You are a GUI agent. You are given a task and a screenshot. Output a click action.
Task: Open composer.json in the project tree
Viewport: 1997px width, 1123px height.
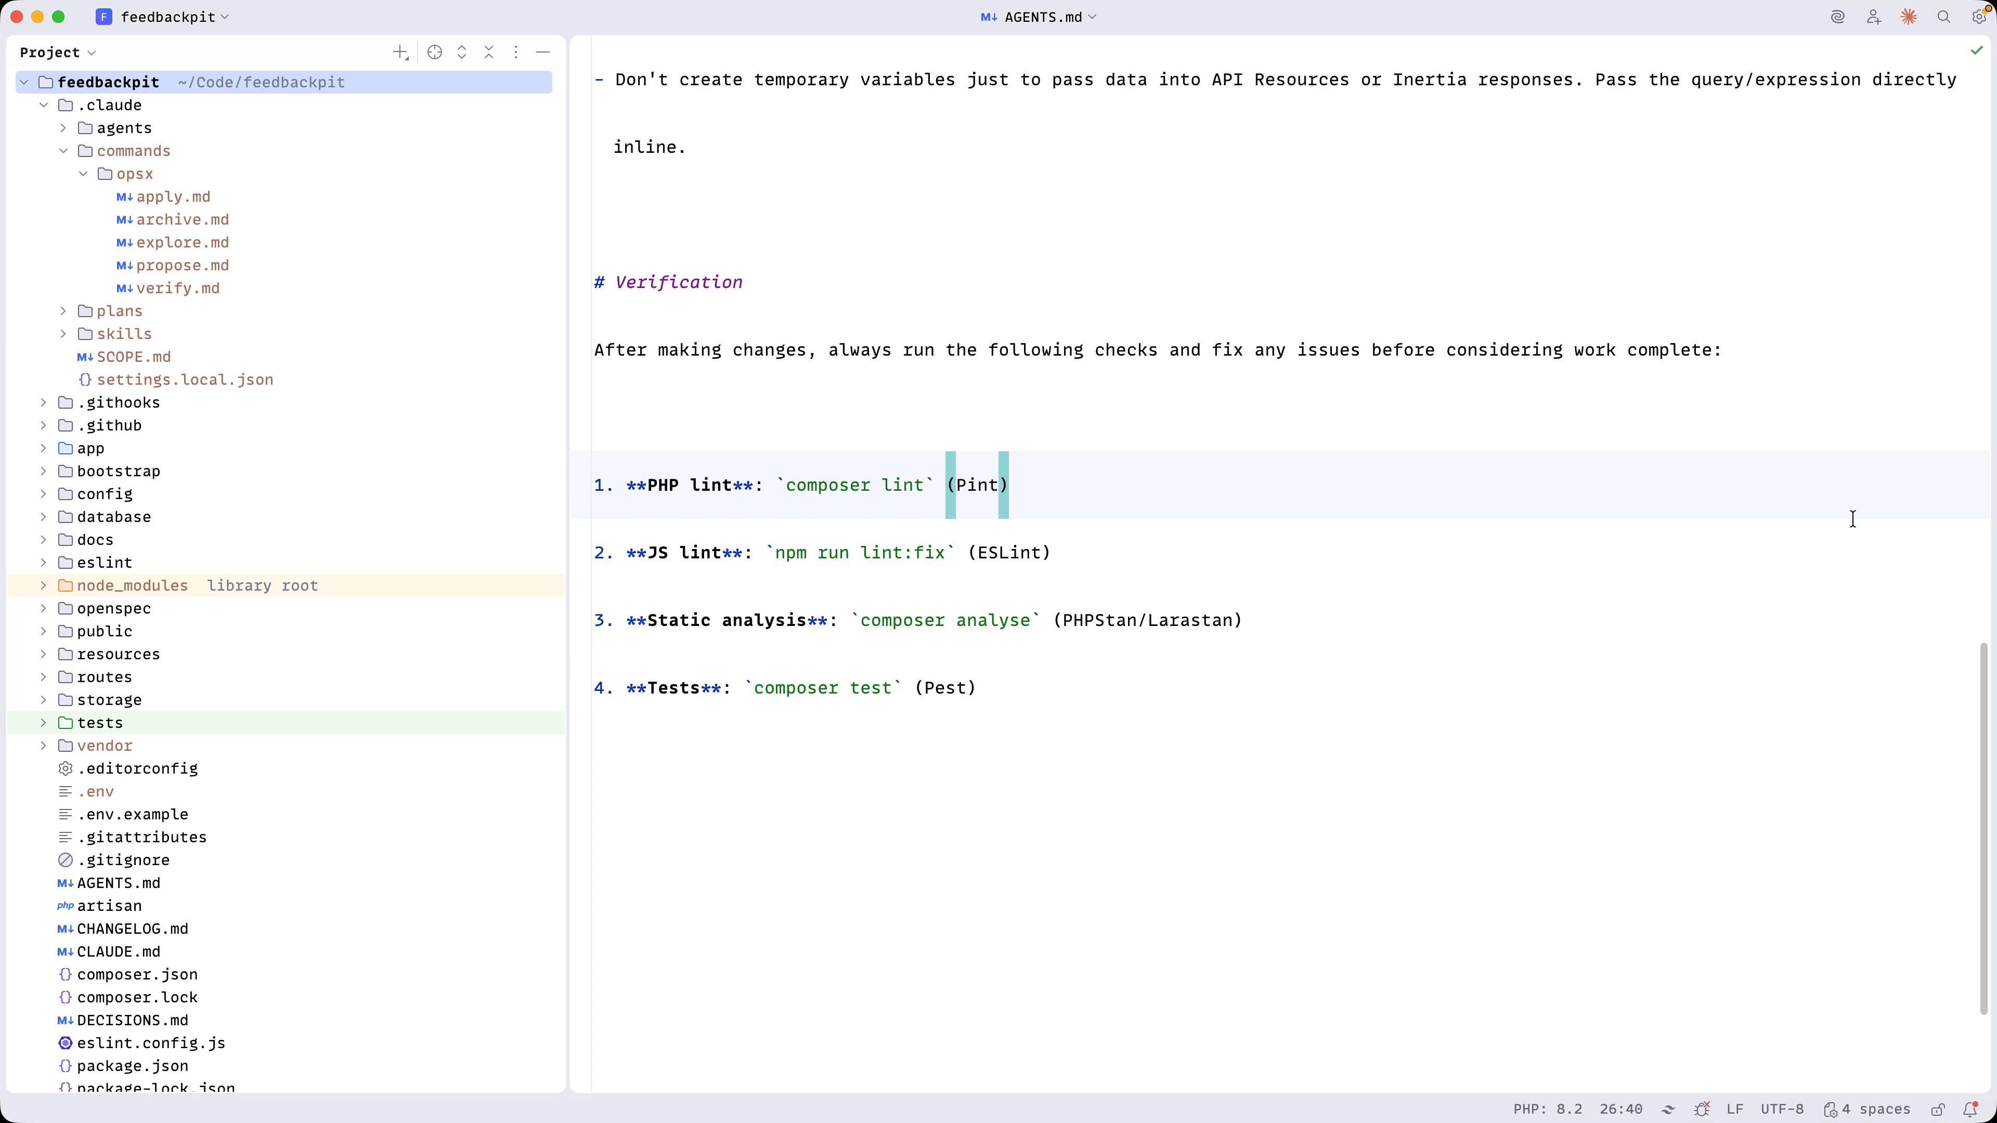(137, 974)
